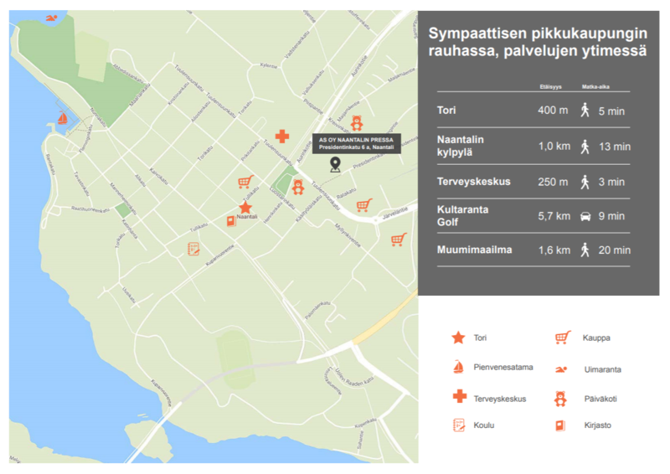Image resolution: width=670 pixels, height=474 pixels.
Task: Click the Kirjasto legend label
Action: [597, 425]
